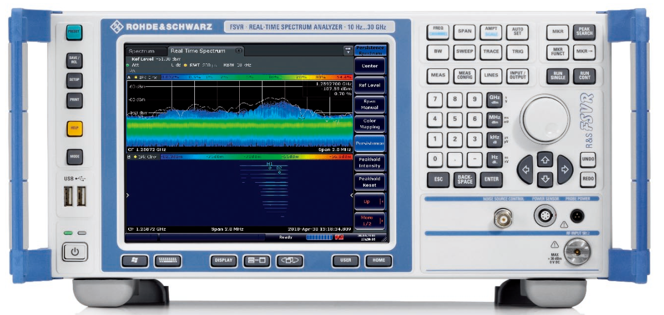The height and width of the screenshot is (315, 664).
Task: Click the Center softkey
Action: point(369,66)
